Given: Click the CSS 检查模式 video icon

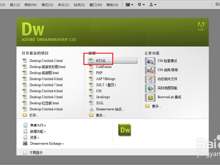Looking at the screenshot, I should (150, 61).
